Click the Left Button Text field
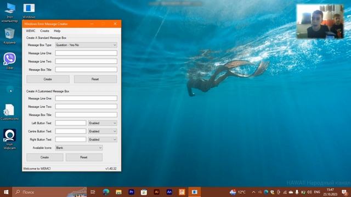The width and height of the screenshot is (351, 197). [71, 123]
